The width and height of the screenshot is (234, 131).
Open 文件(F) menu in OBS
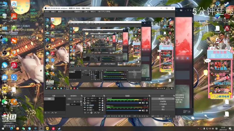pos(47,12)
